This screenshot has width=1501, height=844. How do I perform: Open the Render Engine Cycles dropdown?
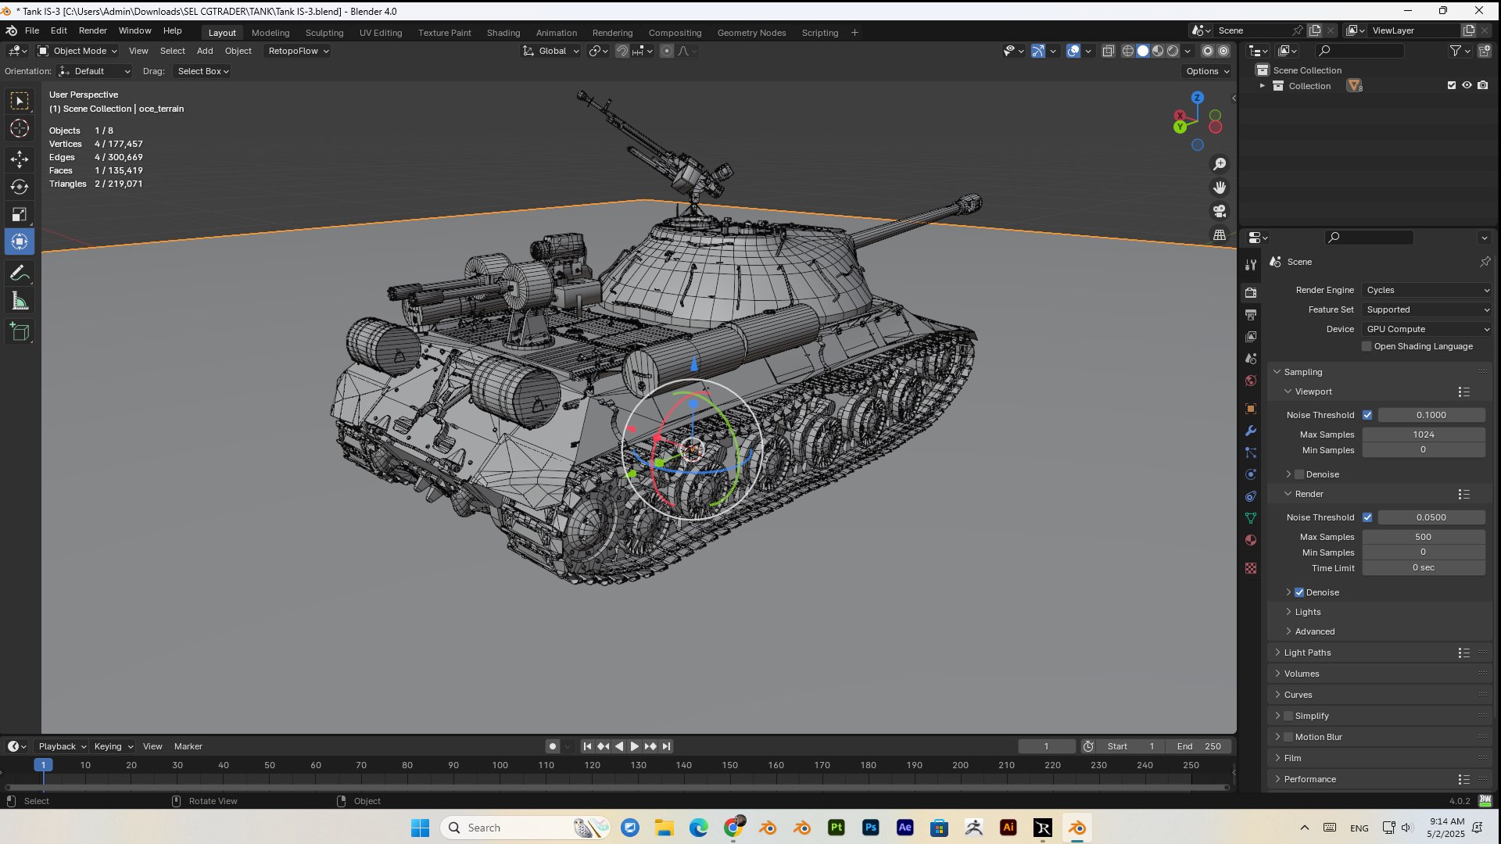(1427, 290)
